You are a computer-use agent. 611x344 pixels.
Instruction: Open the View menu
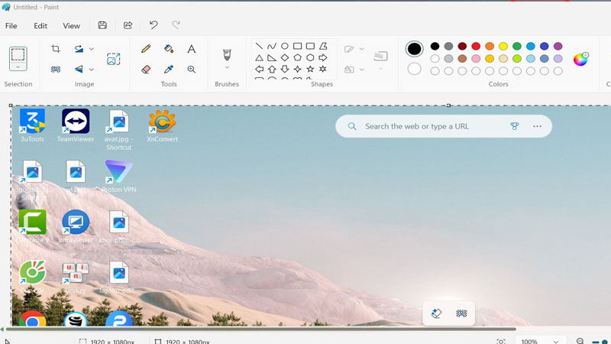pyautogui.click(x=71, y=25)
